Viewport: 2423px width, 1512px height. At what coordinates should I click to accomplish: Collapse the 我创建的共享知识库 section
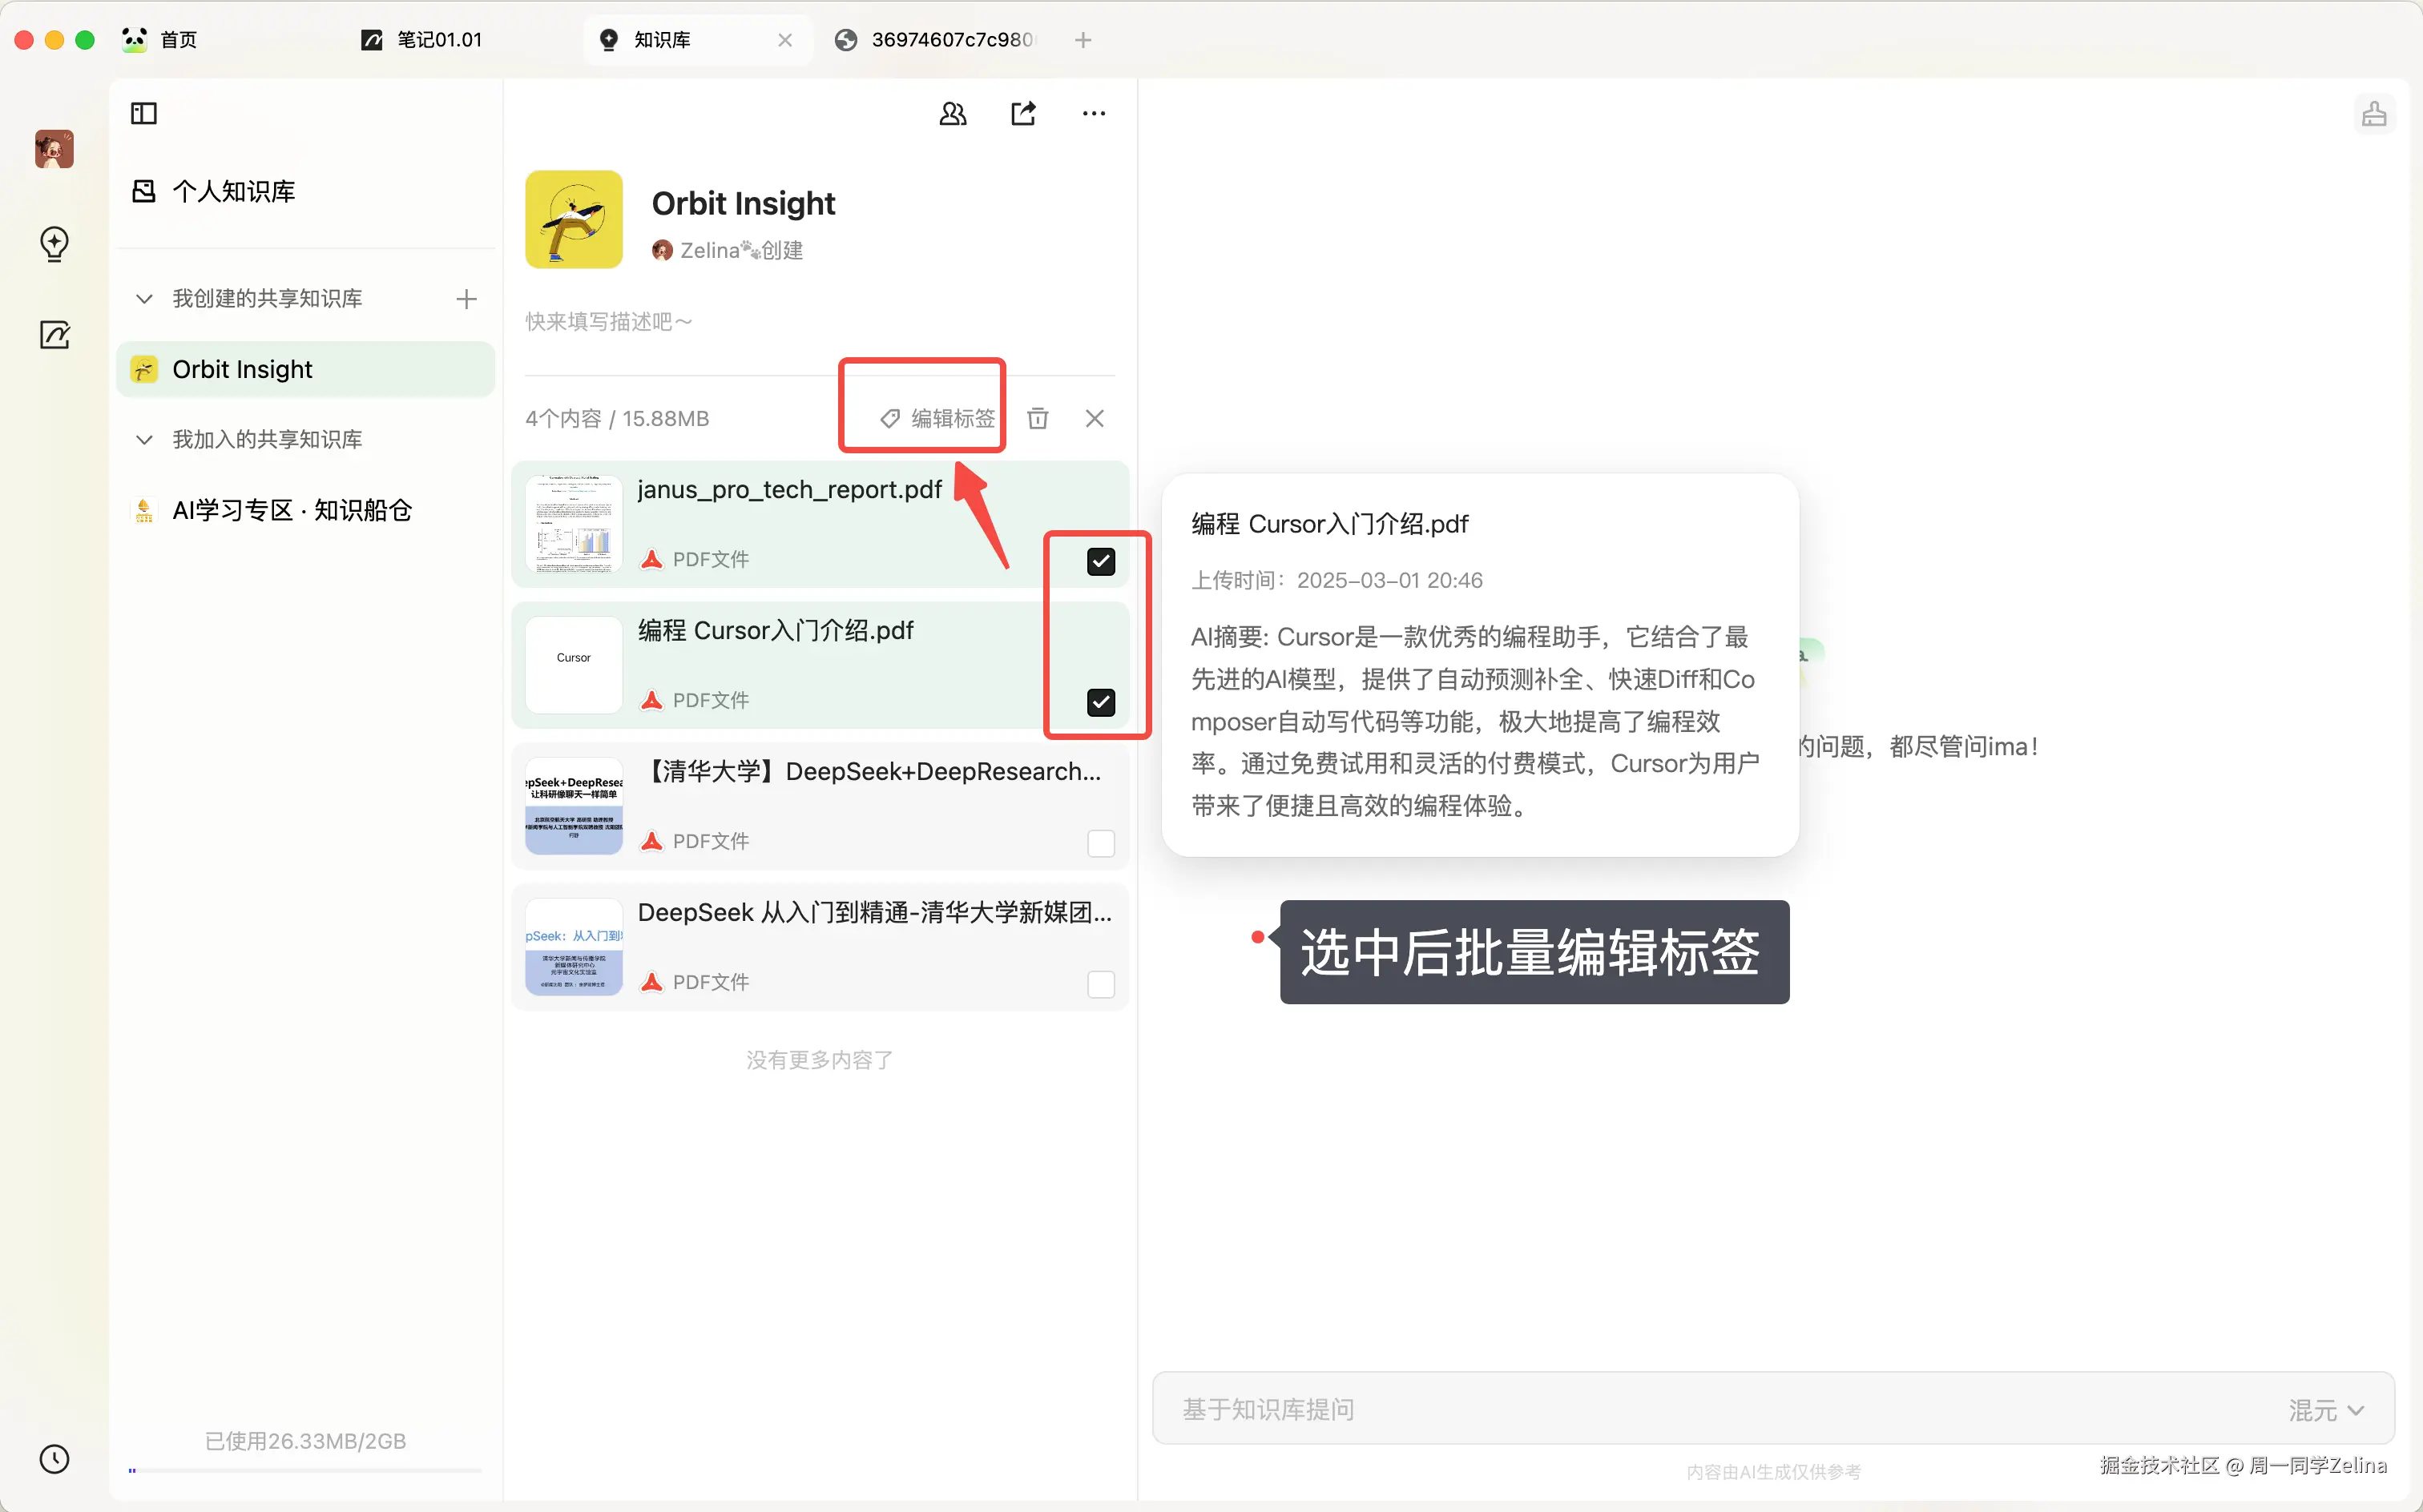(144, 298)
